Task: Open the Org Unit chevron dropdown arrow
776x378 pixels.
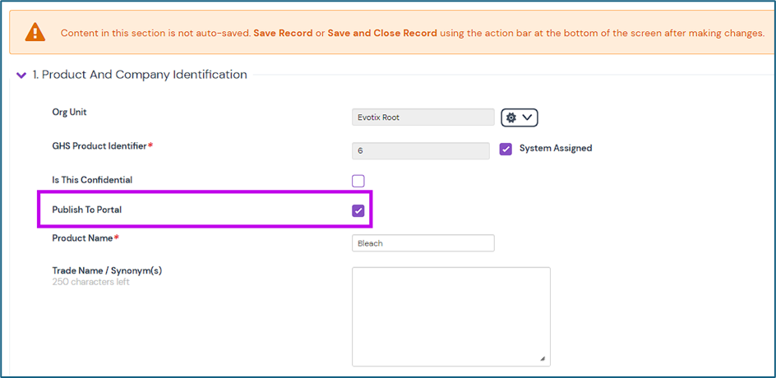Action: click(528, 118)
